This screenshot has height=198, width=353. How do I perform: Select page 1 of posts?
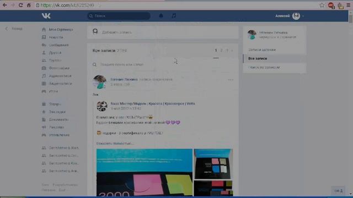click(x=216, y=51)
